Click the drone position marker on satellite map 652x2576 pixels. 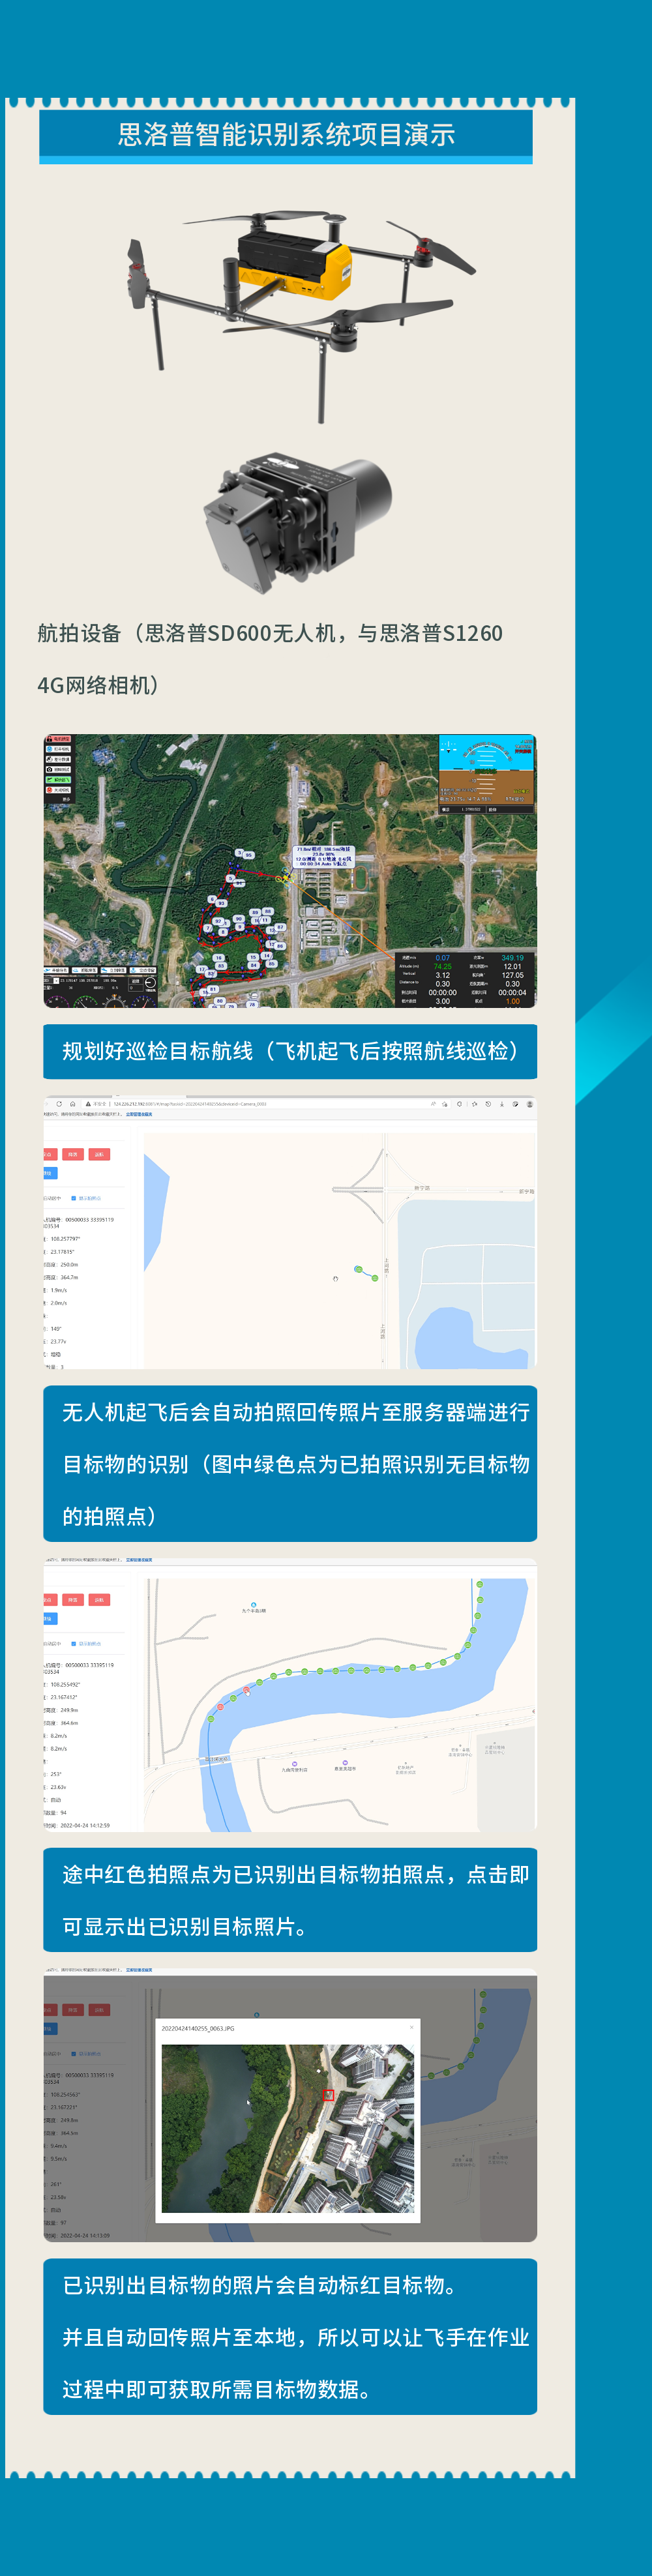click(286, 877)
